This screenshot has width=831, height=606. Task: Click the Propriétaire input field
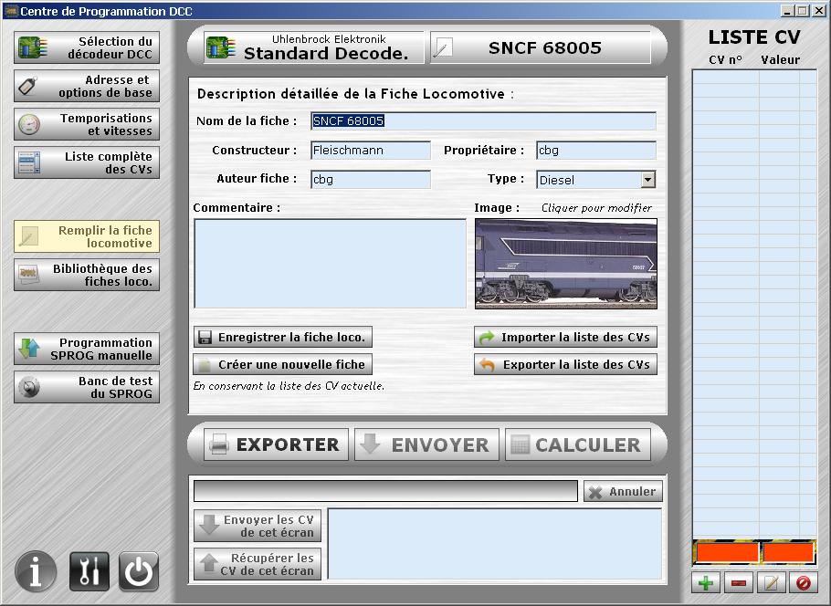tap(596, 151)
